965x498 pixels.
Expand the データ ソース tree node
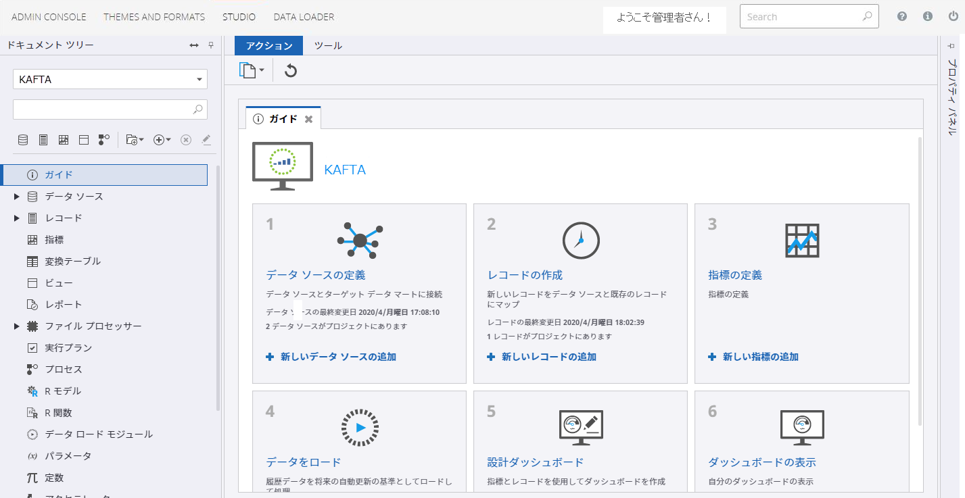(17, 197)
